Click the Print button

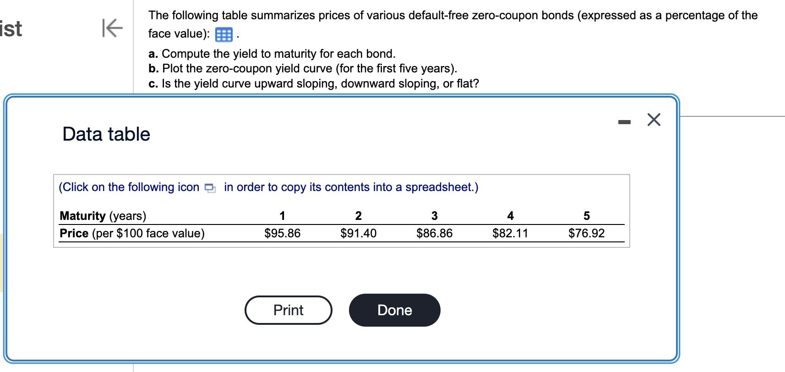pos(288,310)
